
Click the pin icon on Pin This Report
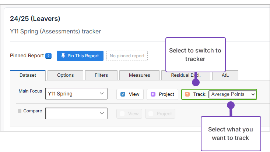[63, 56]
